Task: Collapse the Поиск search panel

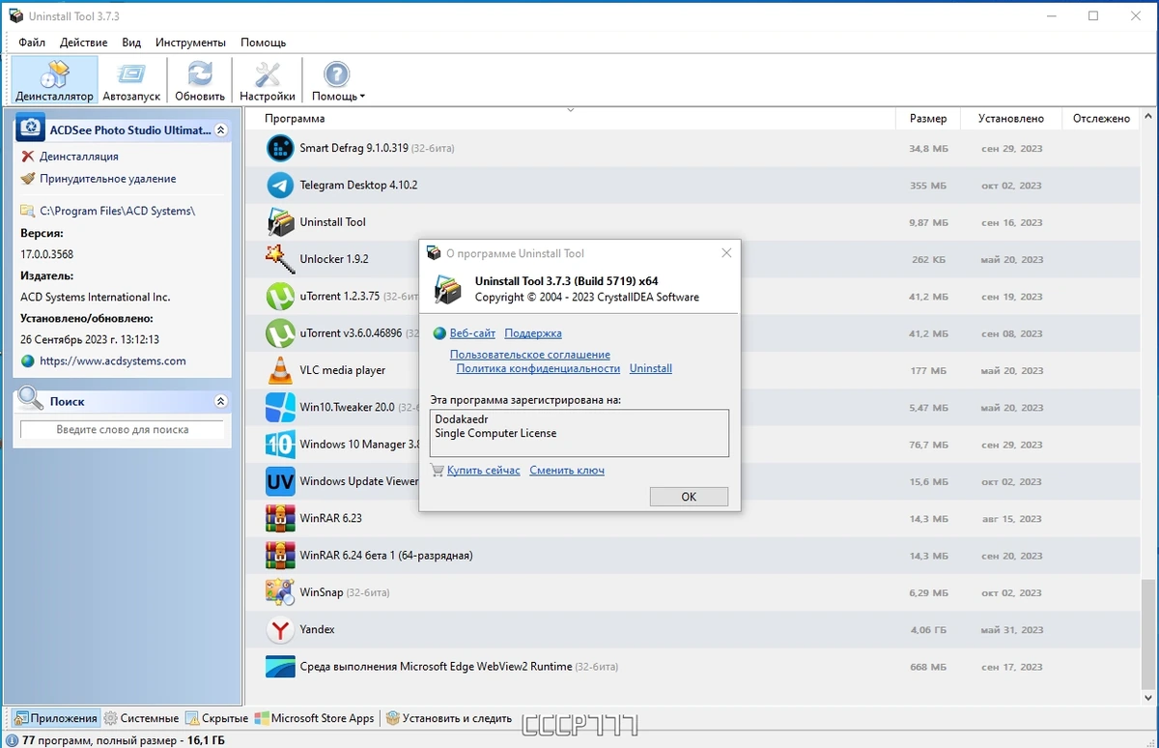Action: [x=220, y=401]
